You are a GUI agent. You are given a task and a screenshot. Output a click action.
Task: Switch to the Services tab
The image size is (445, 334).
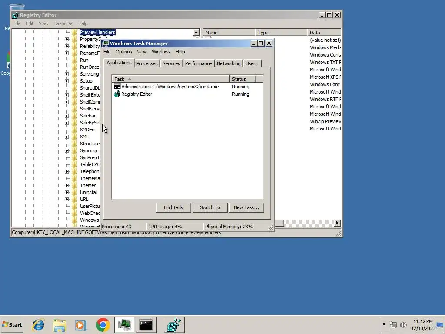(x=171, y=63)
